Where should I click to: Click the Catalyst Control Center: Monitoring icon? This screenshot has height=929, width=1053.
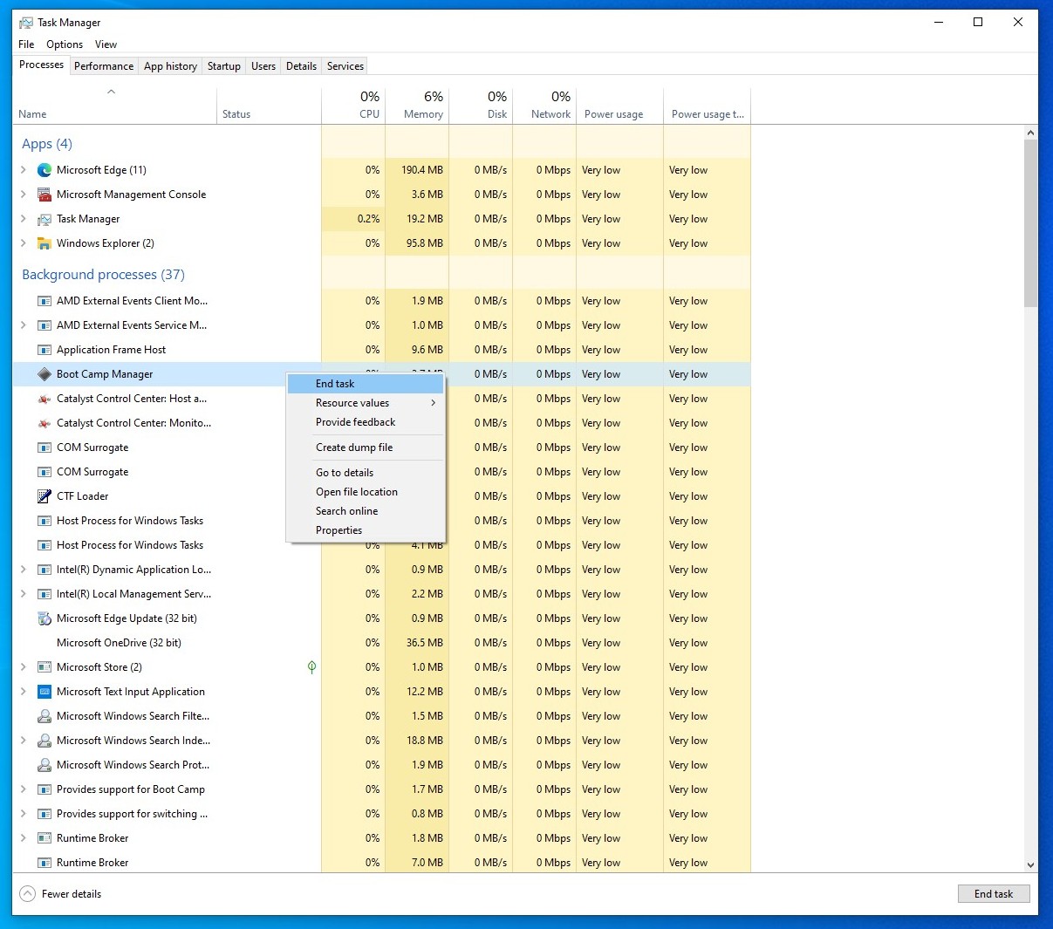click(x=44, y=423)
